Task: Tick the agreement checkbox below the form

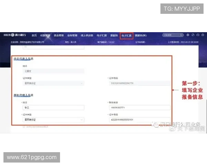Action: [24, 127]
